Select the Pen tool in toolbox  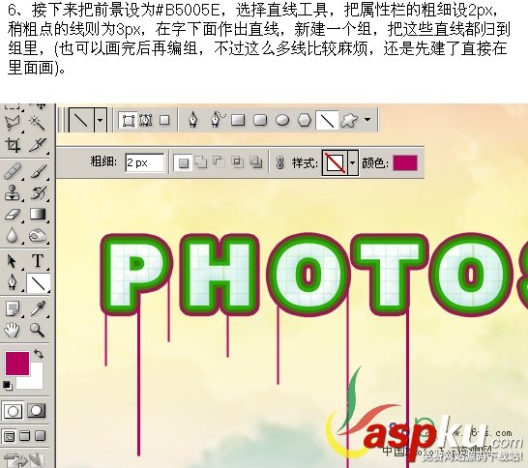click(13, 282)
